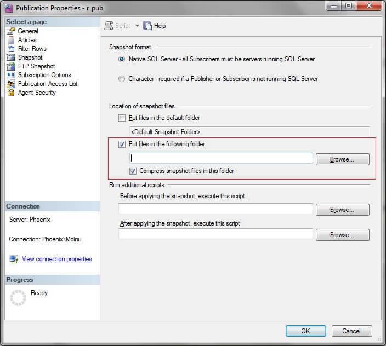Browse for the before-snapshot script
Viewport: 386px width, 346px height.
(x=343, y=210)
